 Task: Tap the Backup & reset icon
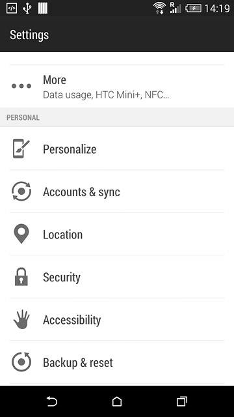coord(21,362)
